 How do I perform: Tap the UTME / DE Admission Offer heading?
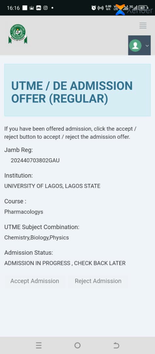(72, 92)
